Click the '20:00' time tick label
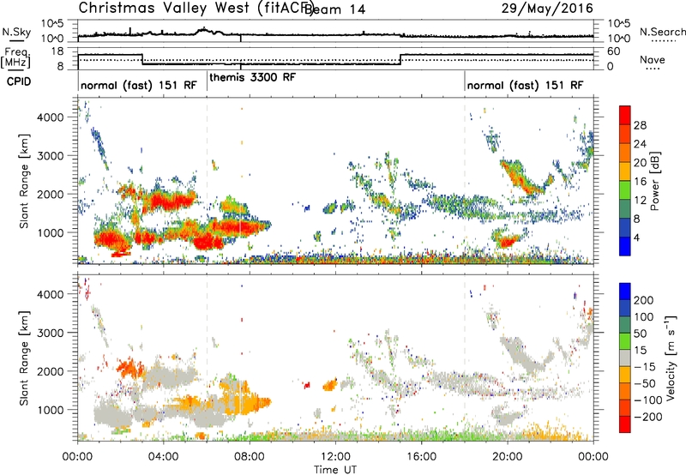This screenshot has height=475, width=686. (x=508, y=456)
